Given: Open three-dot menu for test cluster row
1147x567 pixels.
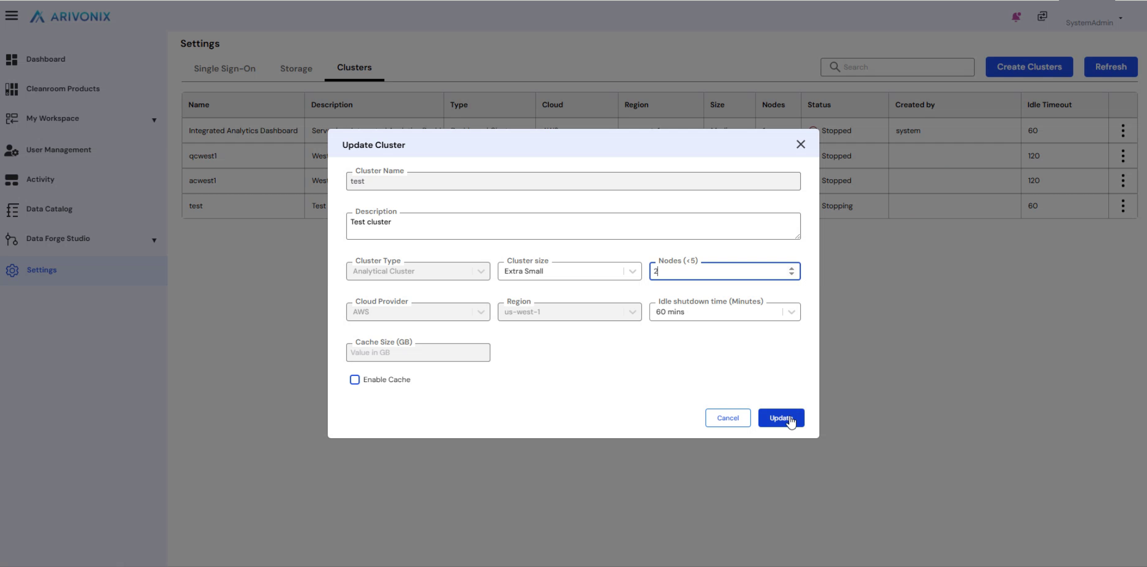Looking at the screenshot, I should (x=1122, y=206).
